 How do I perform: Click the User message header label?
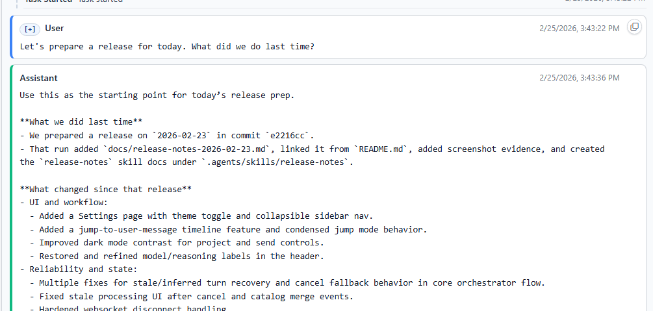click(54, 29)
